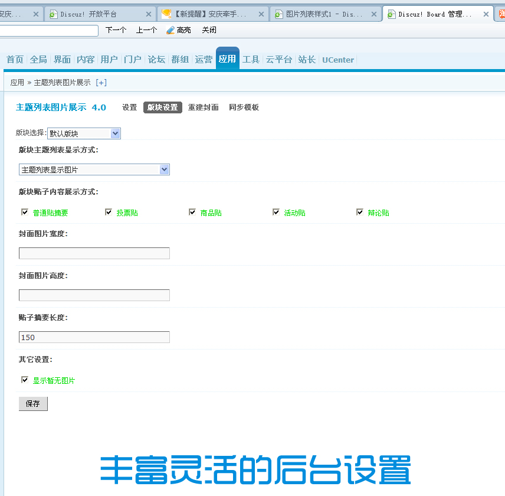The image size is (505, 496).
Task: Focus the 封面图片宽度 input field
Action: coord(94,253)
